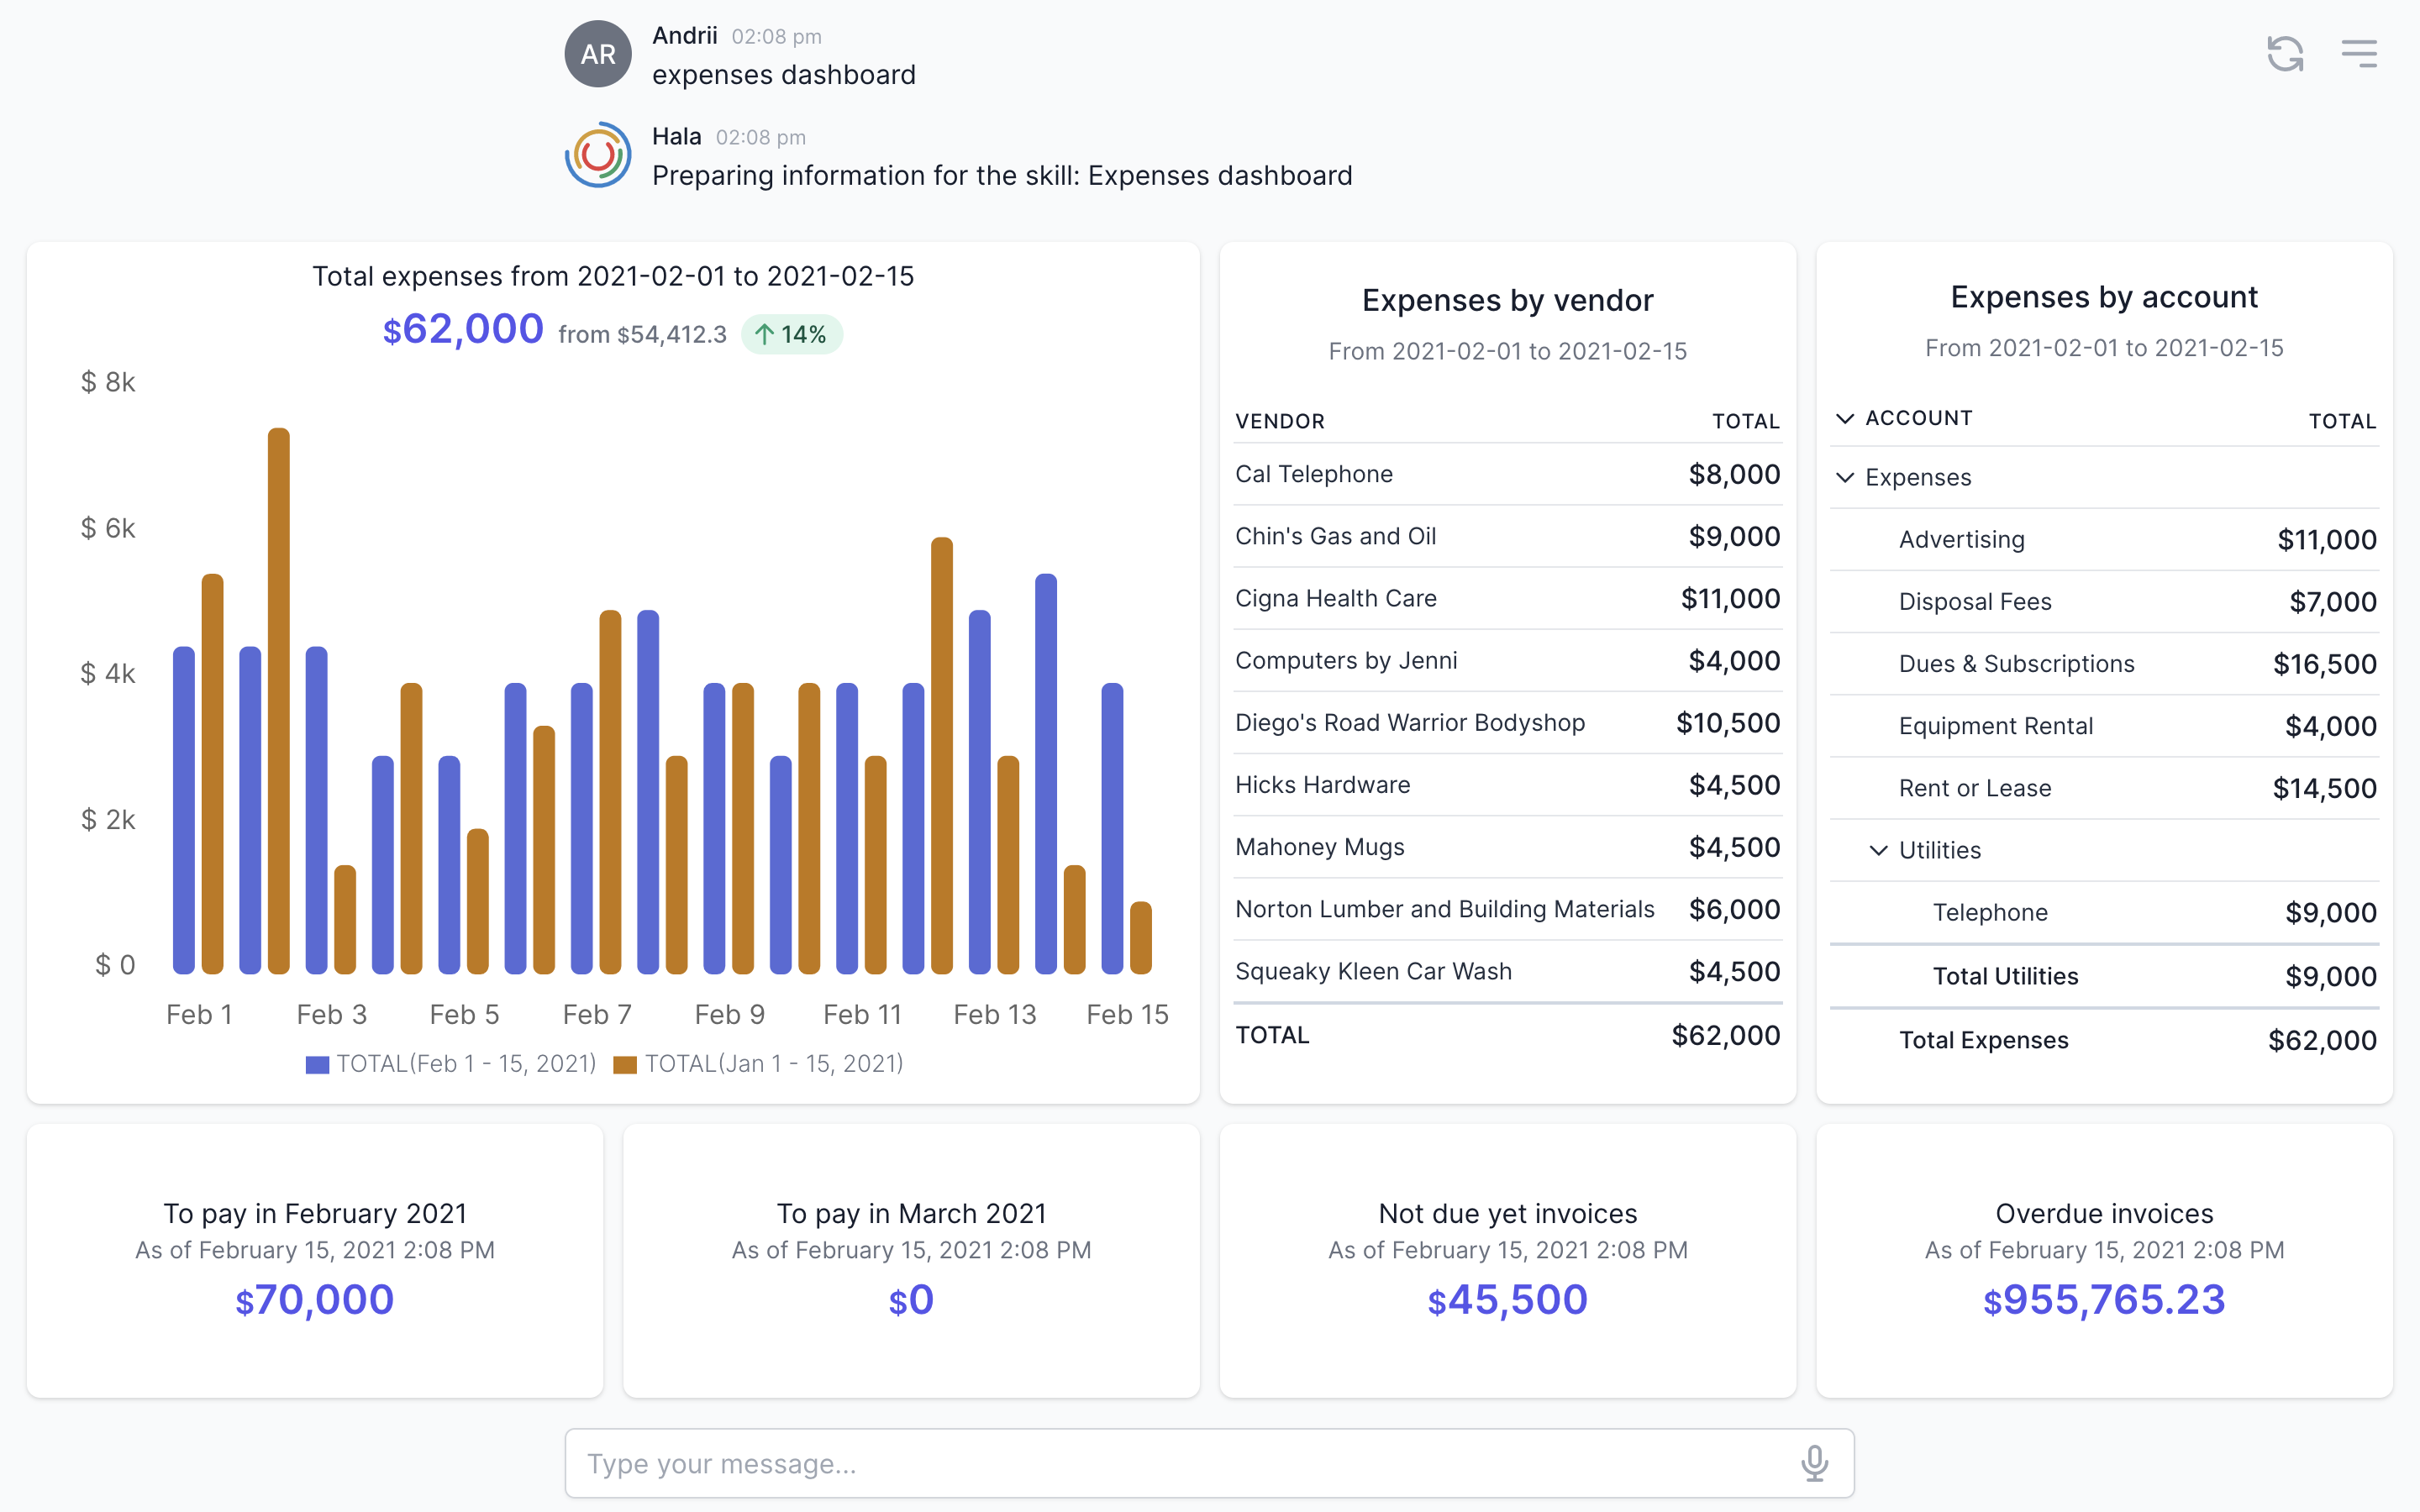
Task: Click the Hala assistant avatar logo
Action: (x=598, y=155)
